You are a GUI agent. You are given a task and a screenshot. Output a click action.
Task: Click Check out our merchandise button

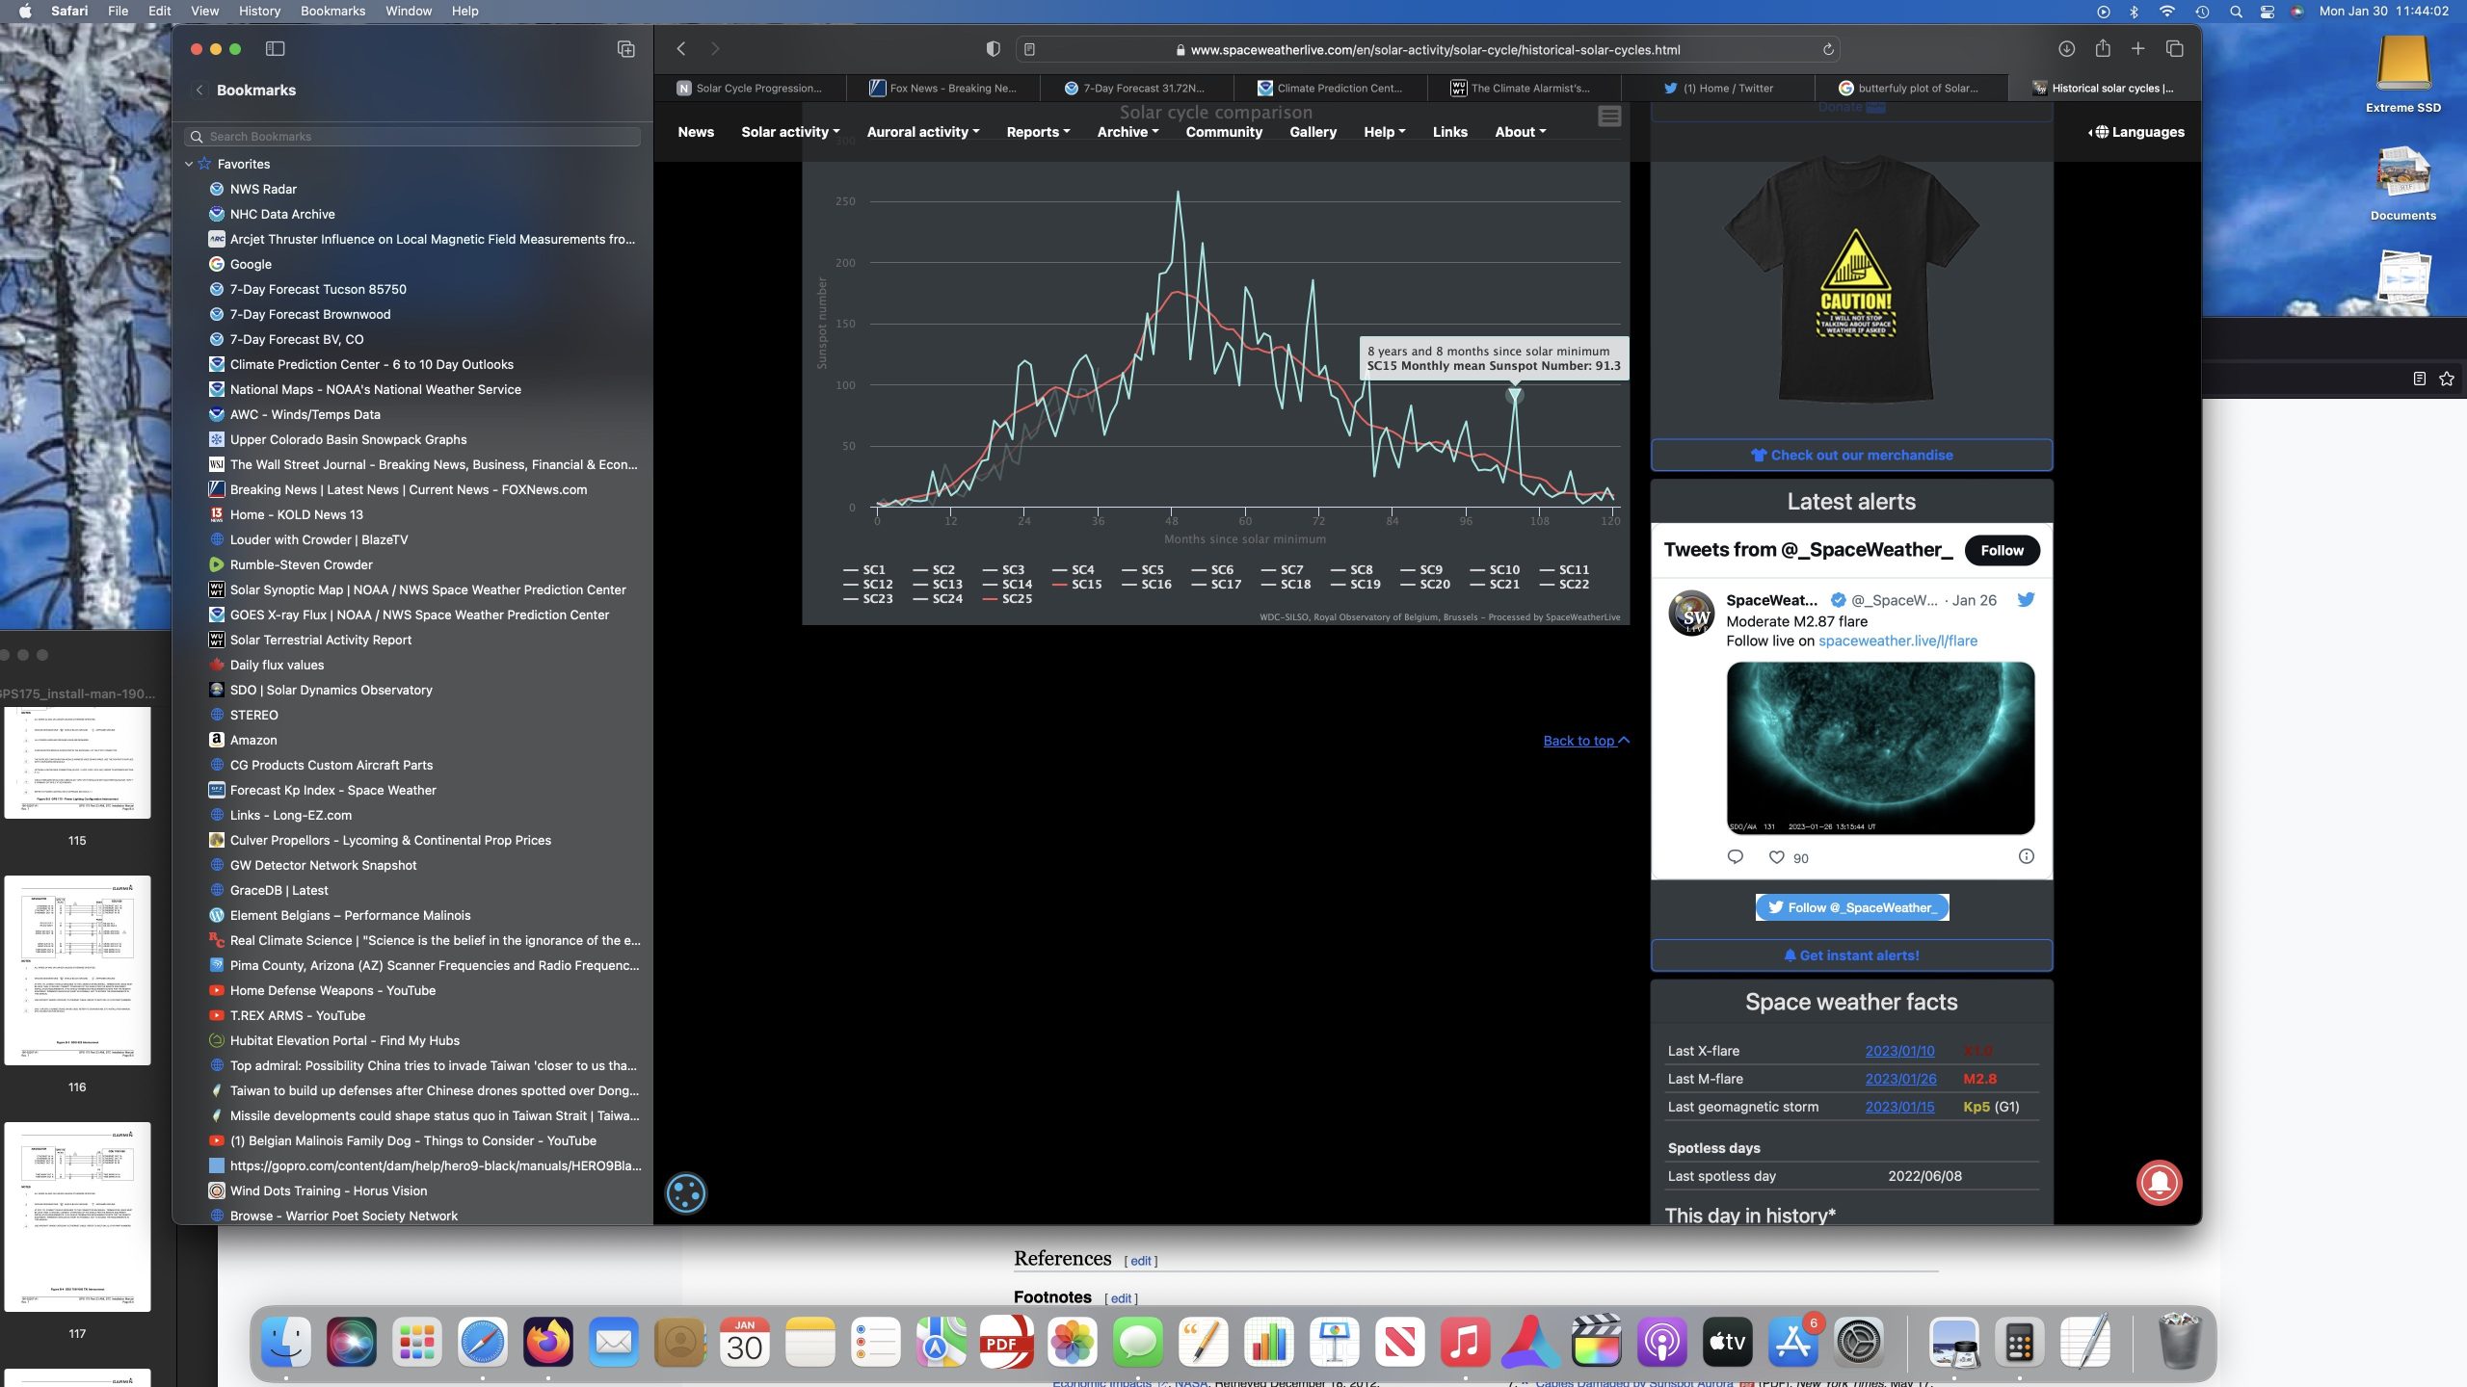pos(1851,456)
